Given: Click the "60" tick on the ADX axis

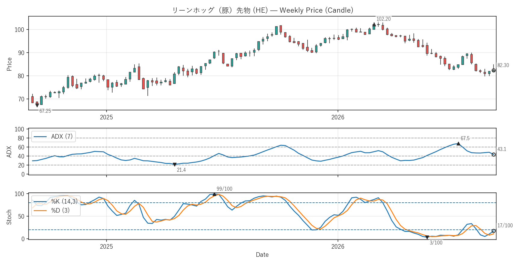Looking at the screenshot, I should click(21, 147).
